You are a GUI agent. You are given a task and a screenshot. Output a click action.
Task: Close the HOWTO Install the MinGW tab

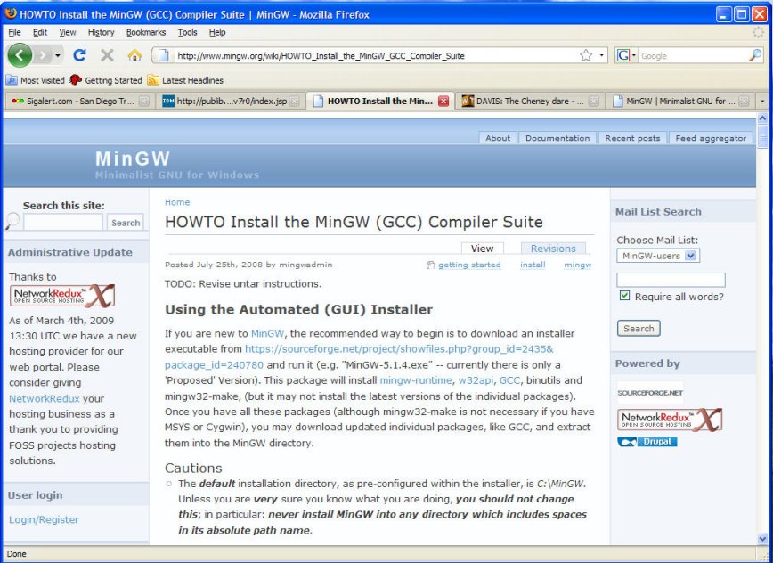[x=443, y=102]
